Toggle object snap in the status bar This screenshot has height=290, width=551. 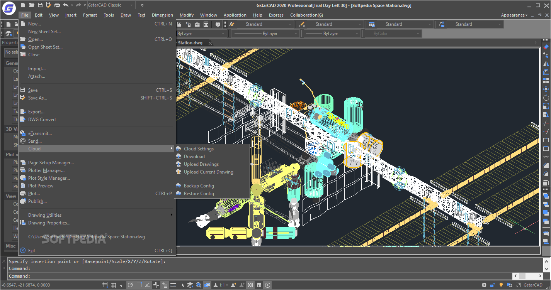[x=139, y=285]
